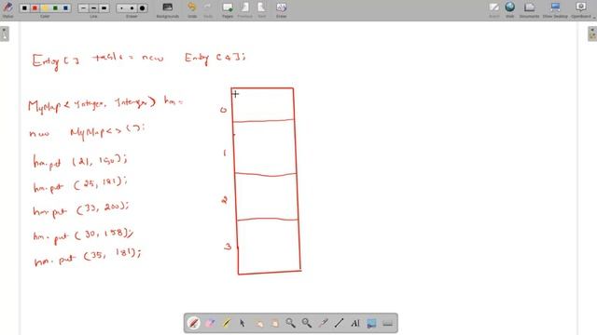Click the Undo button
597x335 pixels.
(x=192, y=9)
